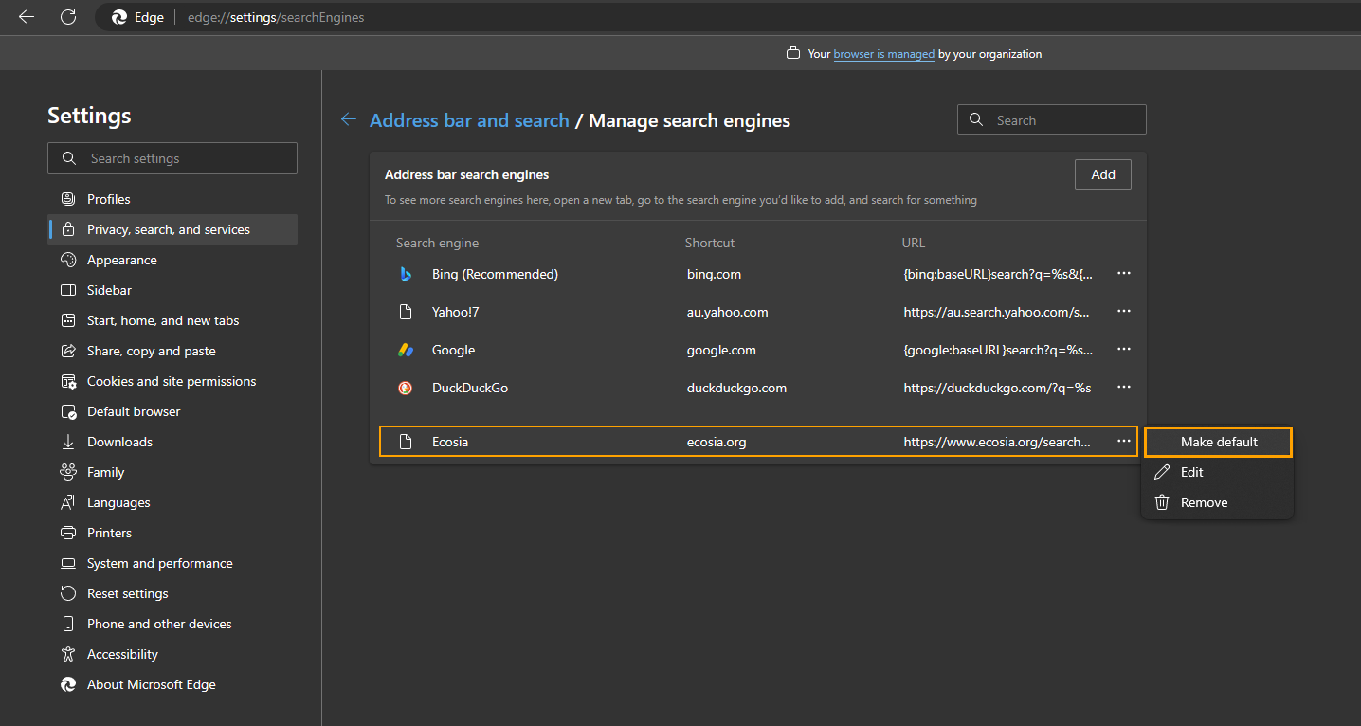Click the Appearance palette icon
The width and height of the screenshot is (1361, 726).
coord(68,260)
